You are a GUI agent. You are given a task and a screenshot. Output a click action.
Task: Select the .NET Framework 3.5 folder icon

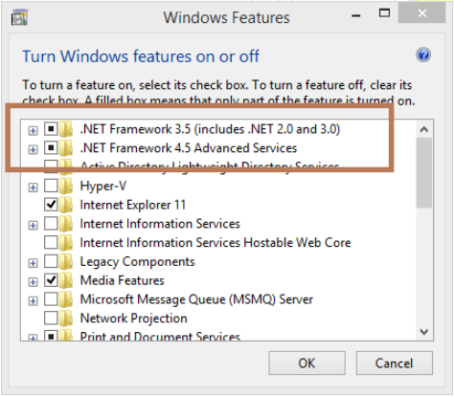tap(66, 129)
